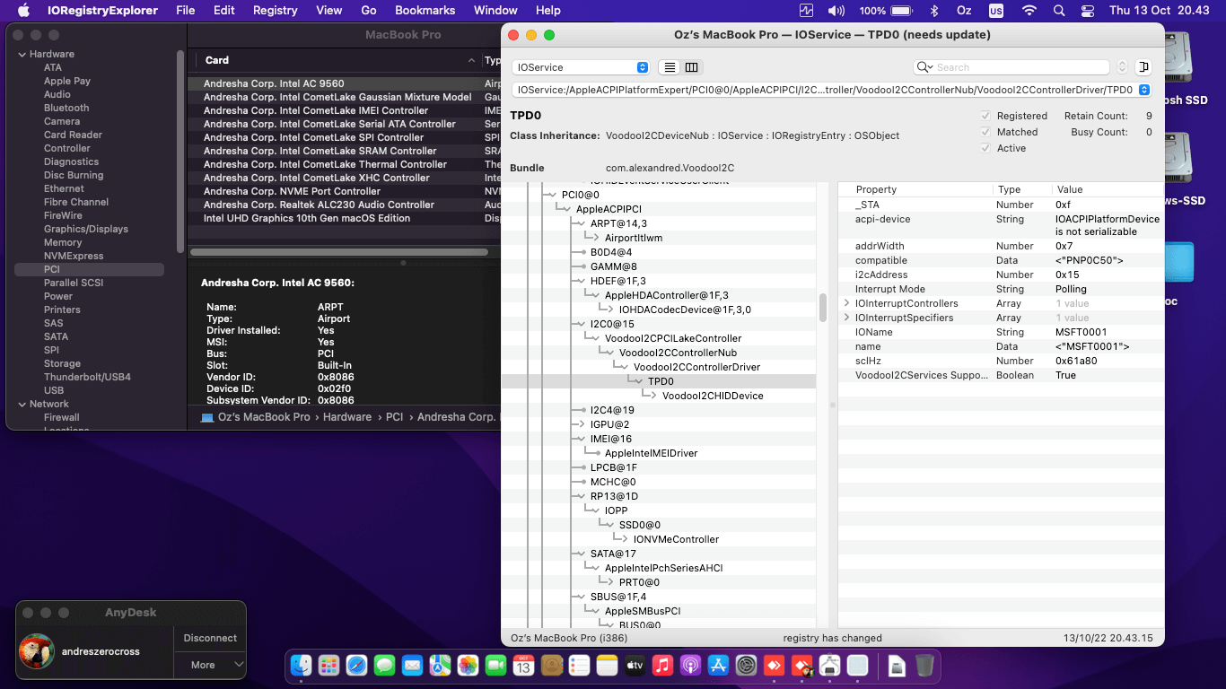Screen dimensions: 1226x689
Task: Click the AnyDesk Disconnect button
Action: (210, 638)
